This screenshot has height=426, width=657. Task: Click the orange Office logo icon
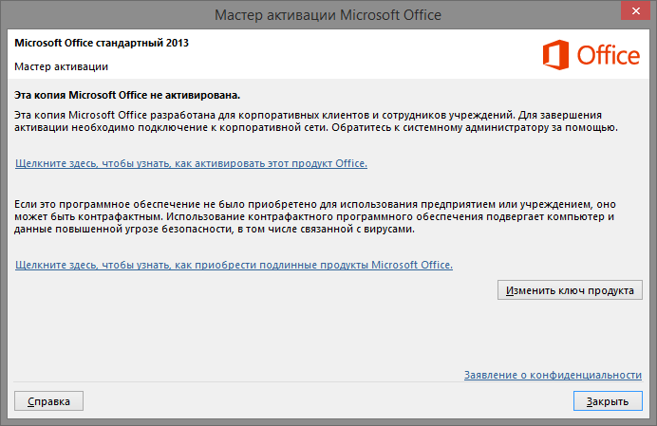556,56
